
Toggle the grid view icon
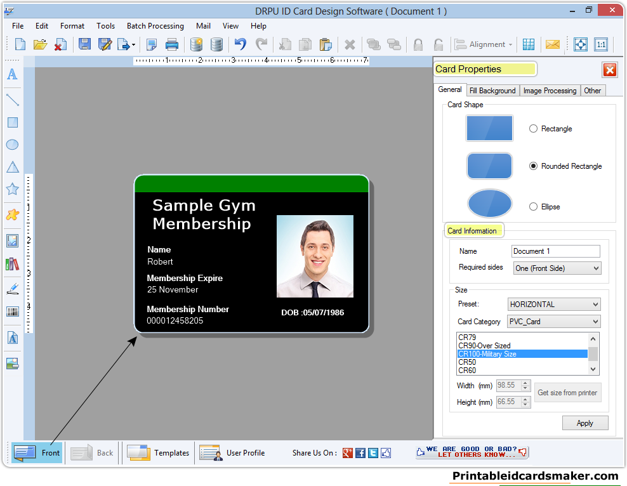pyautogui.click(x=528, y=44)
